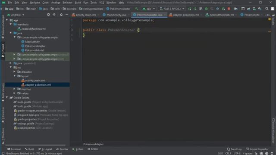Open the VCS menu
Viewport: 276px width, 155px height.
coord(102,3)
